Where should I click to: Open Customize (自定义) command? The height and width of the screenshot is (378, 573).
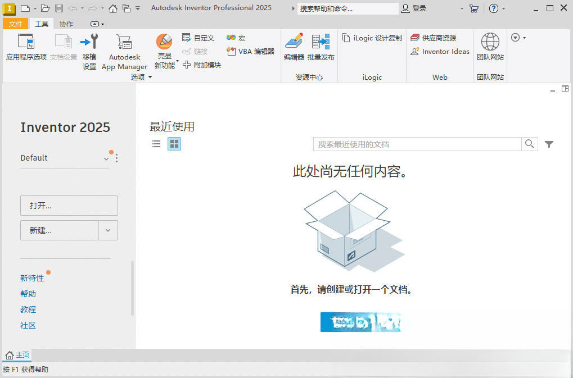[x=198, y=38]
